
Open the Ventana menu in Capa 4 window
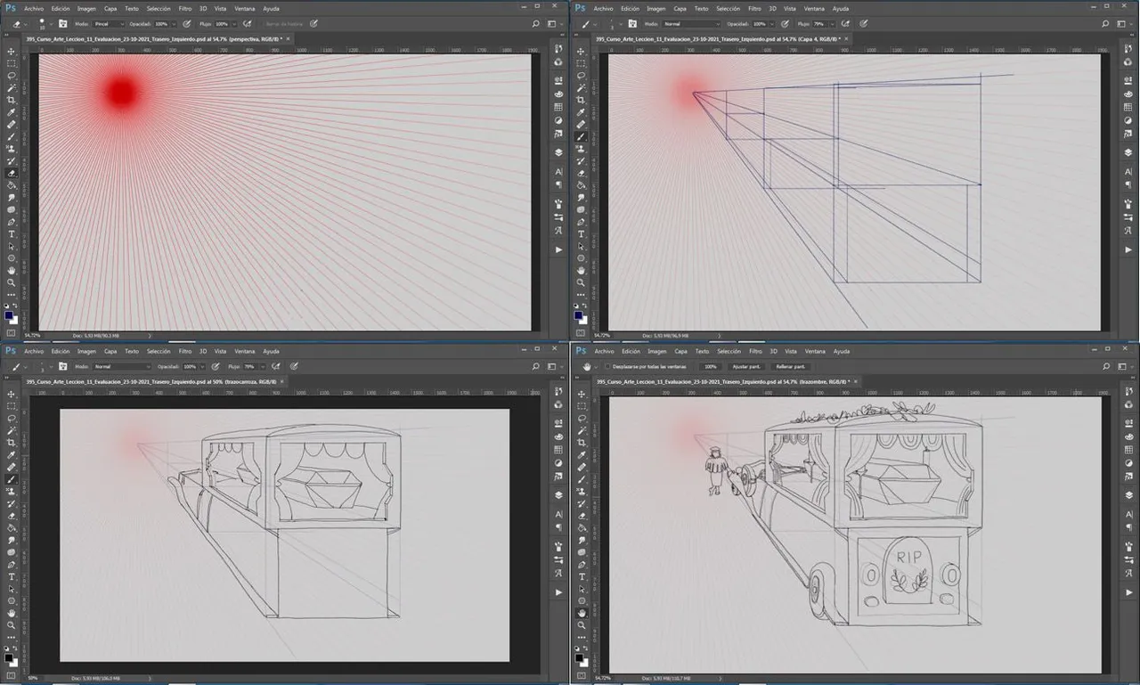pos(814,8)
